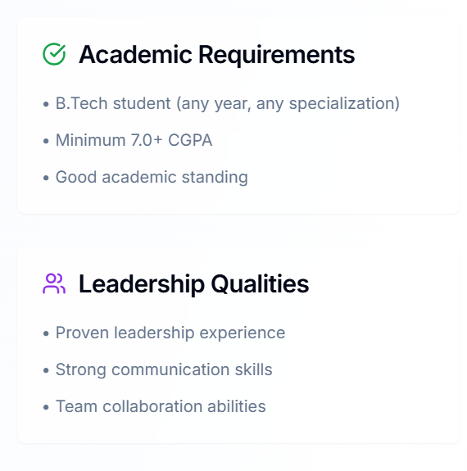Click the bullet dot before Proven leadership experience

(46, 333)
